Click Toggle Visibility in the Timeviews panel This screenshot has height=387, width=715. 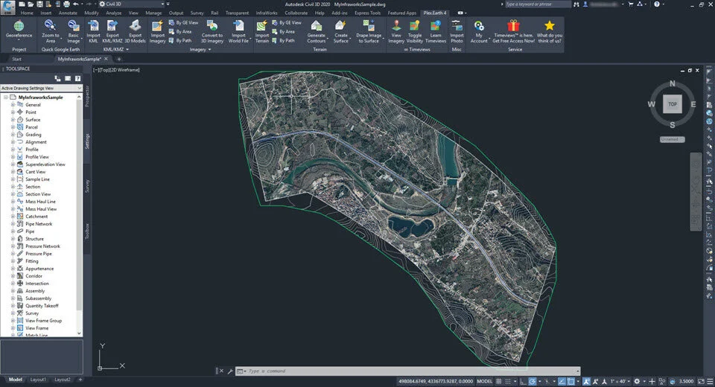415,31
